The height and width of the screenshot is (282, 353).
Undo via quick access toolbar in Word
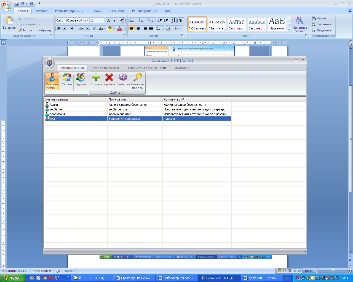point(23,4)
